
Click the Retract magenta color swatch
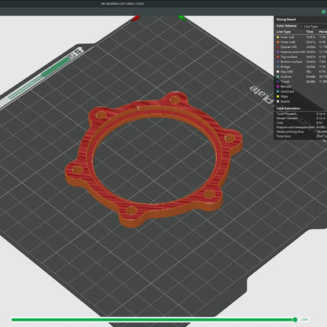point(278,86)
